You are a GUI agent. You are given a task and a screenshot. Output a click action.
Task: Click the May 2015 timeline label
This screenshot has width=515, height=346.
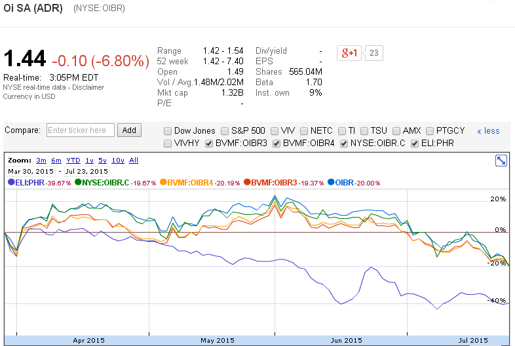coord(218,340)
